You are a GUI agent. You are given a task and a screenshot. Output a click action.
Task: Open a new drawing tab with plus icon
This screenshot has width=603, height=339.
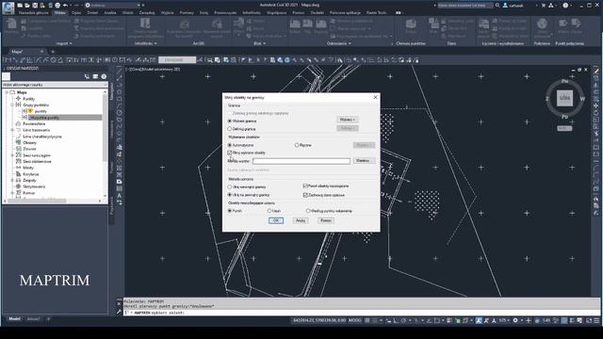[x=53, y=52]
